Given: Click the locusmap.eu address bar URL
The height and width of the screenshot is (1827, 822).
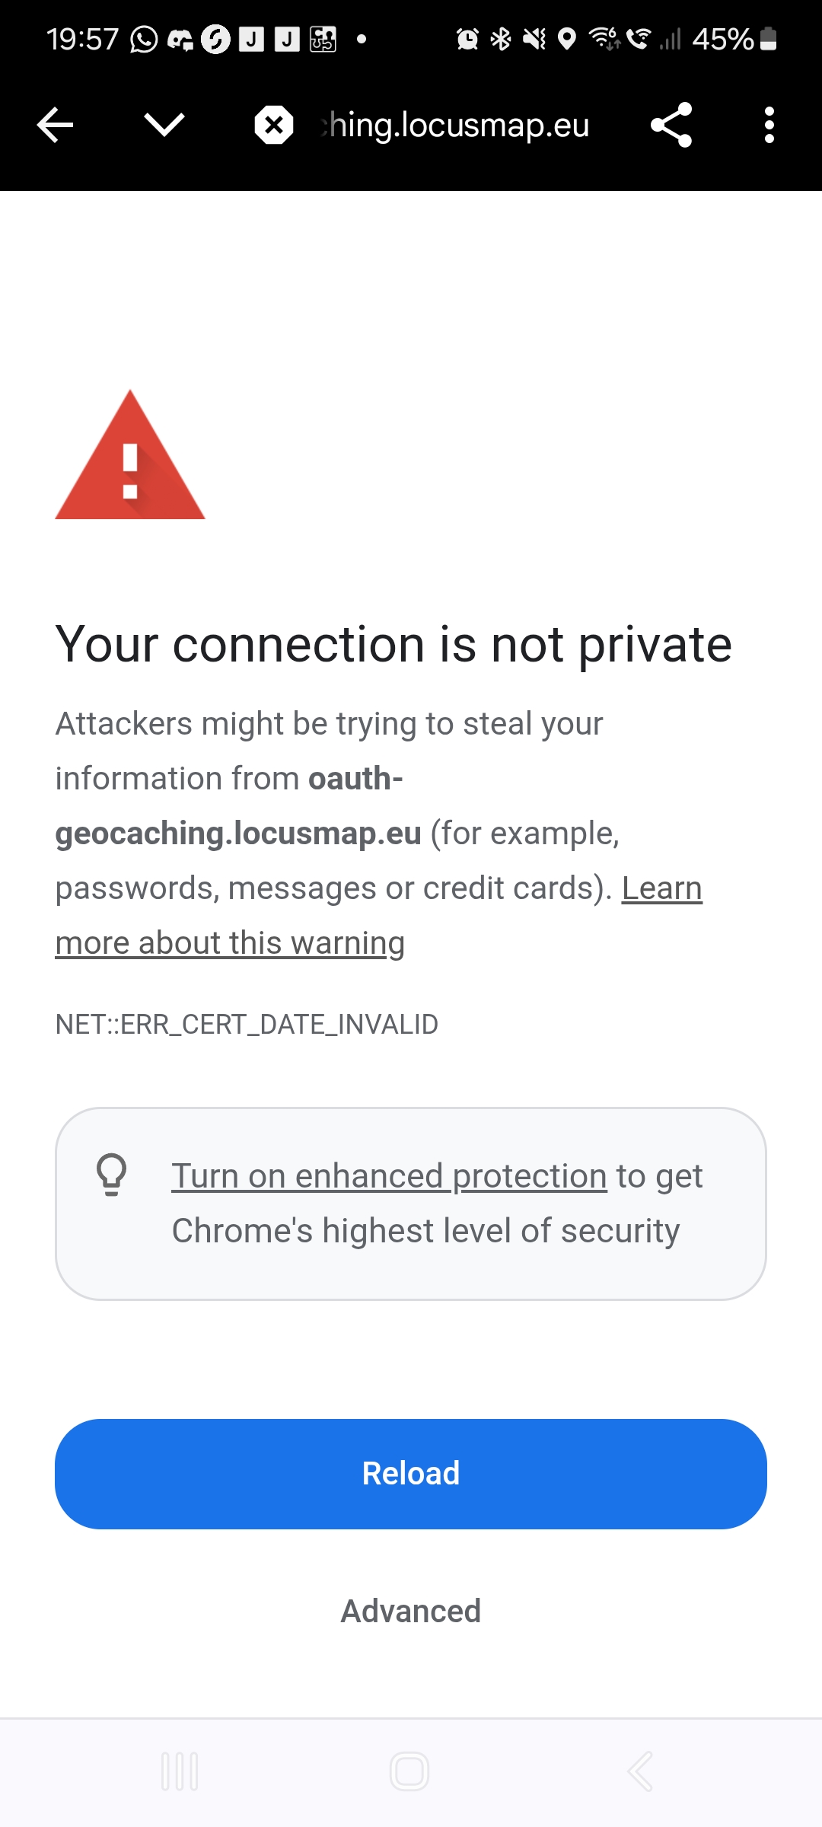Looking at the screenshot, I should pyautogui.click(x=455, y=125).
